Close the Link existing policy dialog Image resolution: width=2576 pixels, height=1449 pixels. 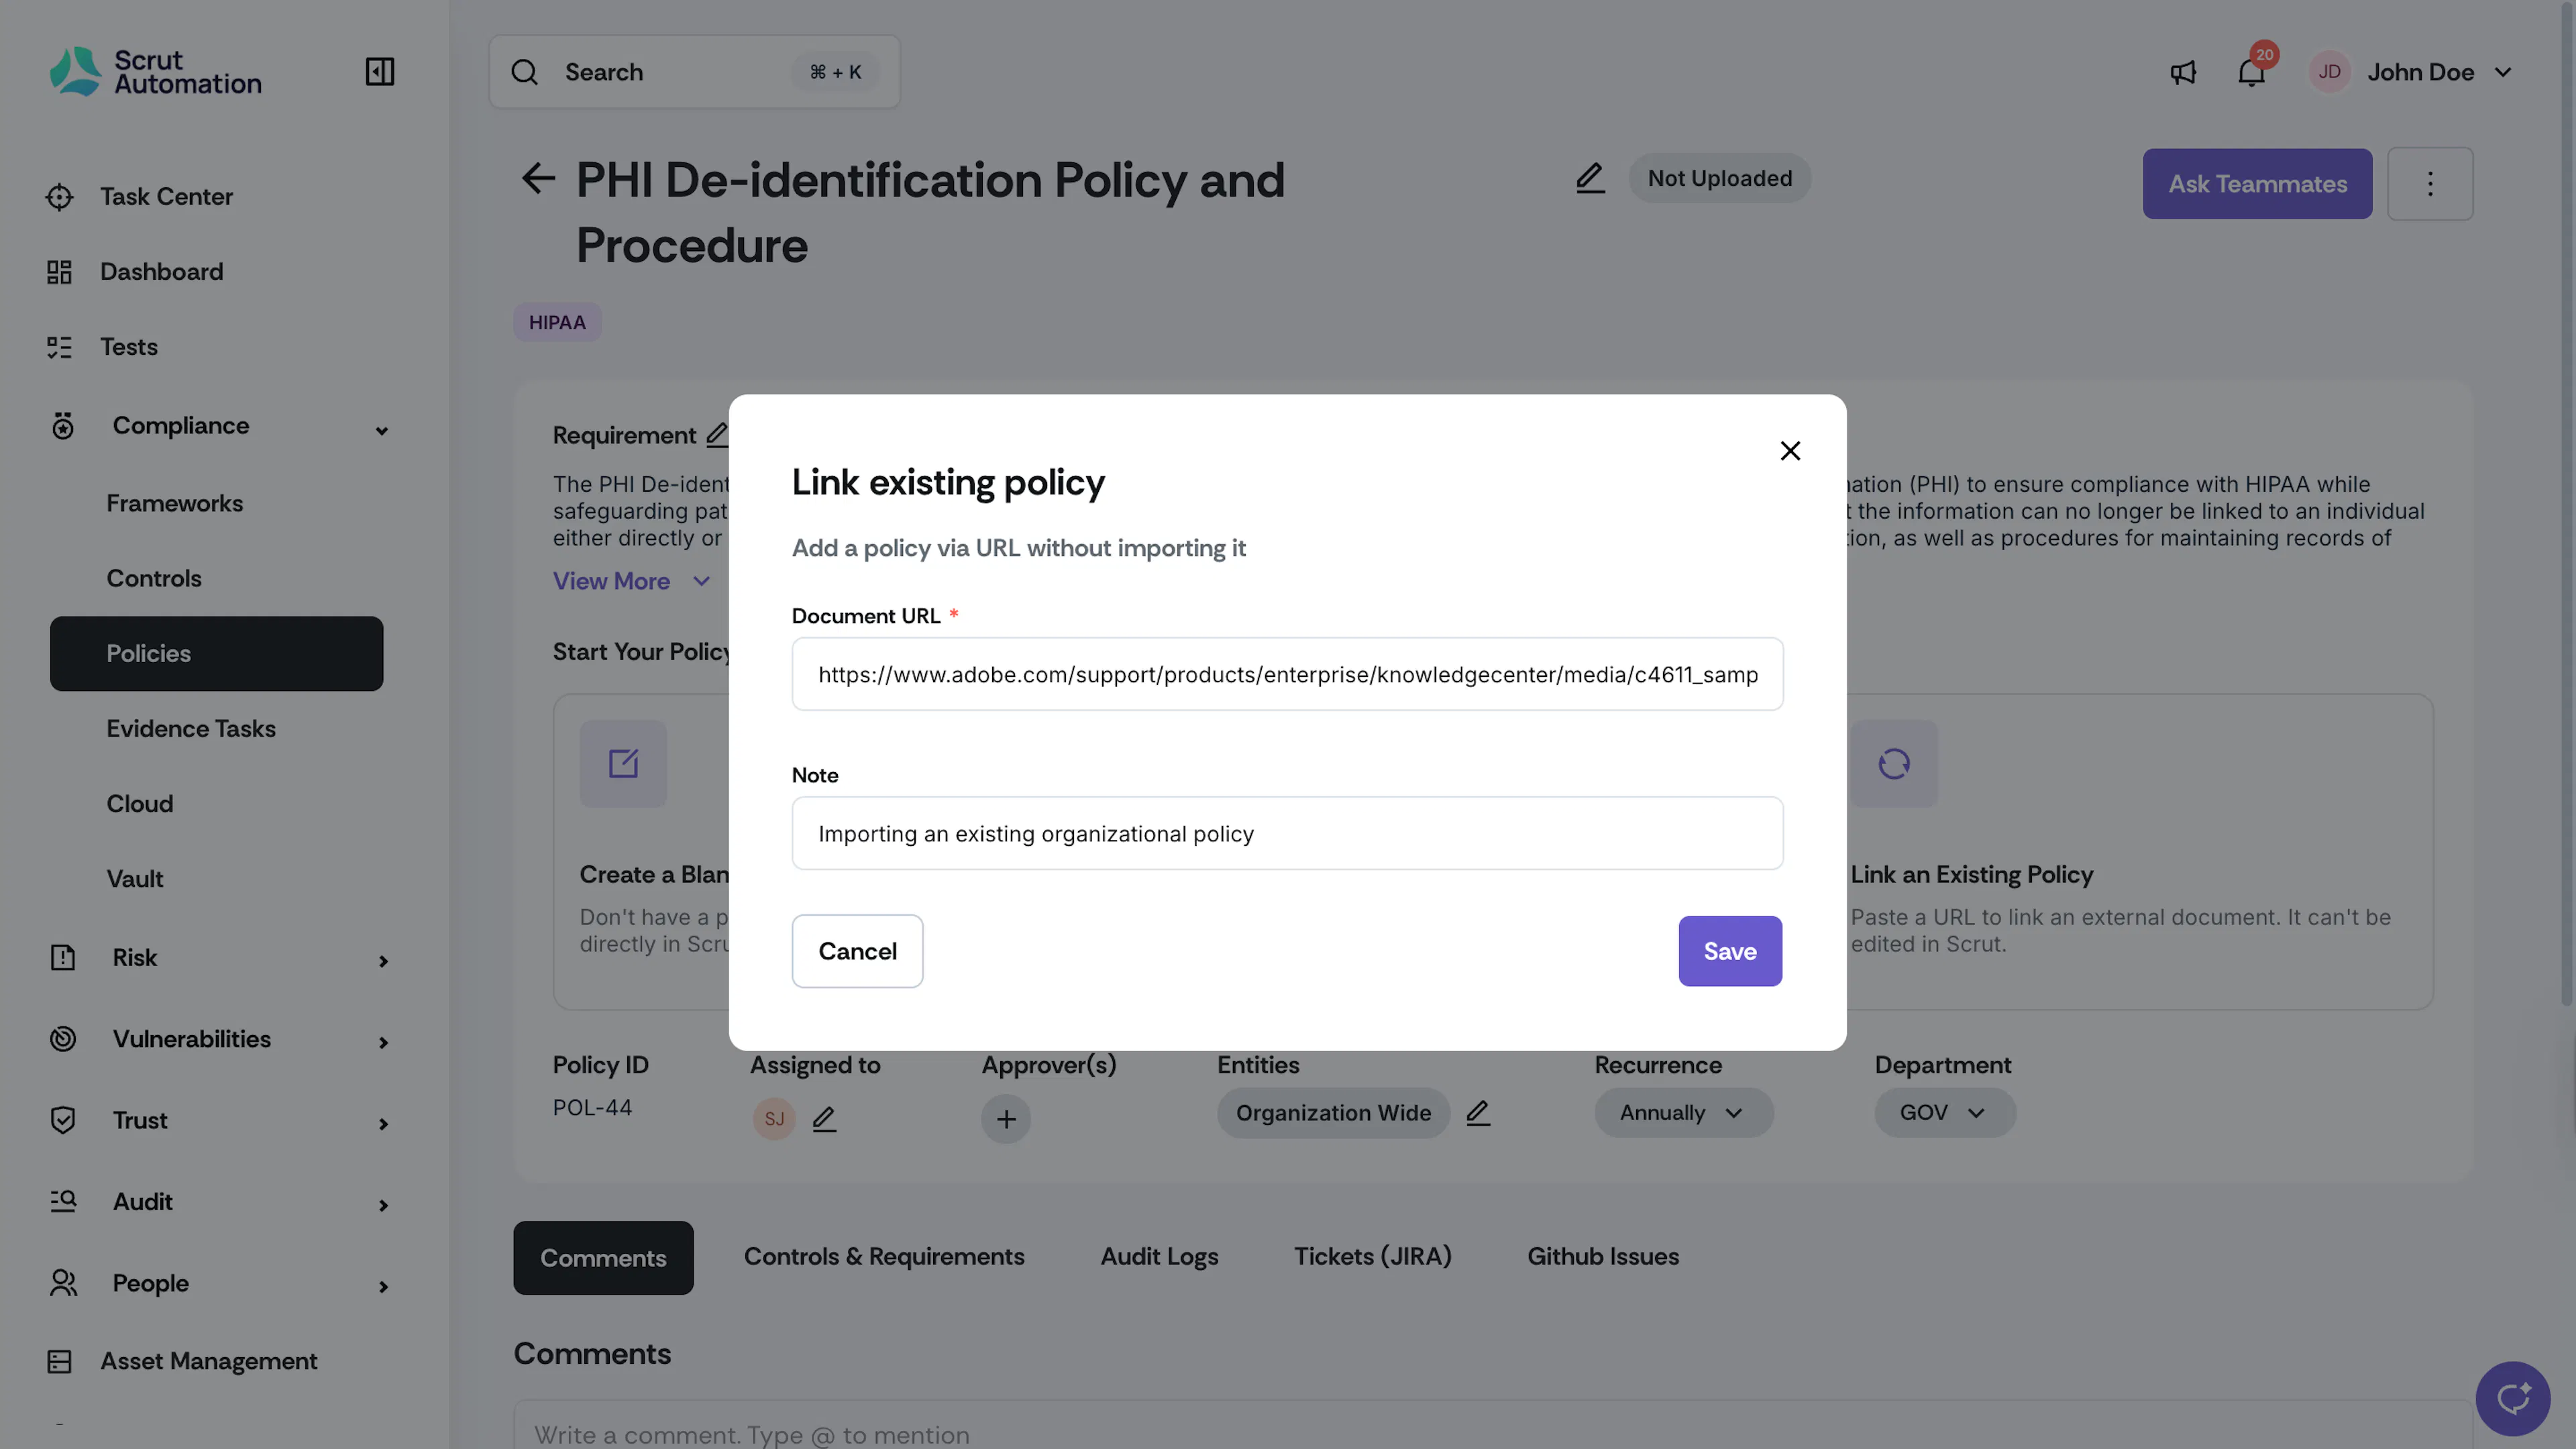tap(1790, 451)
